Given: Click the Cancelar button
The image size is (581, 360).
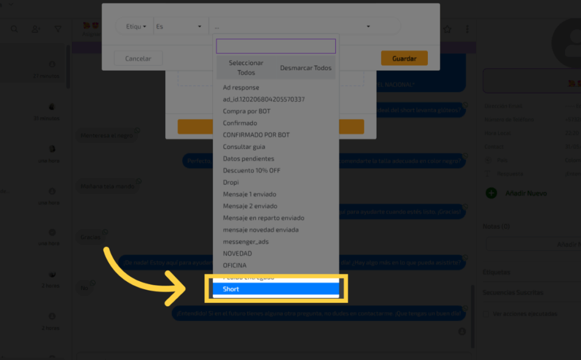Looking at the screenshot, I should click(138, 58).
